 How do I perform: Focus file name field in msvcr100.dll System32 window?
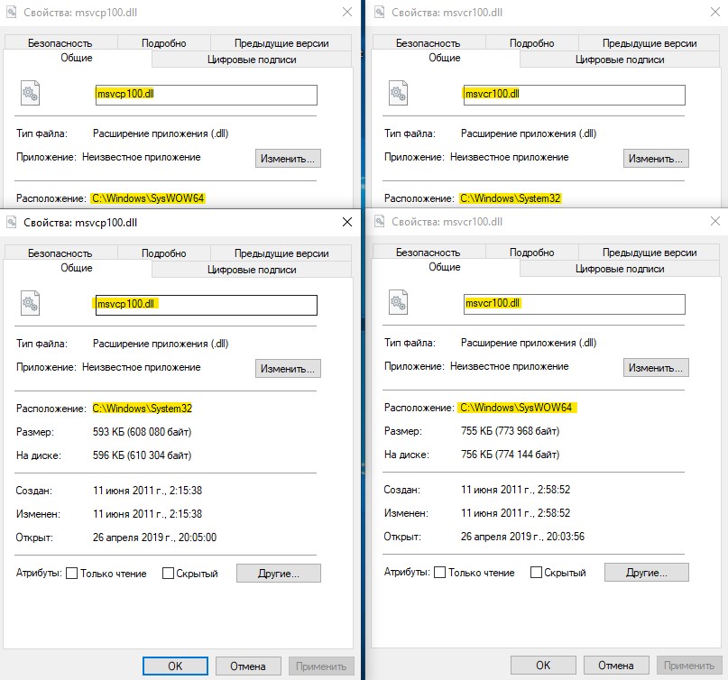(575, 95)
